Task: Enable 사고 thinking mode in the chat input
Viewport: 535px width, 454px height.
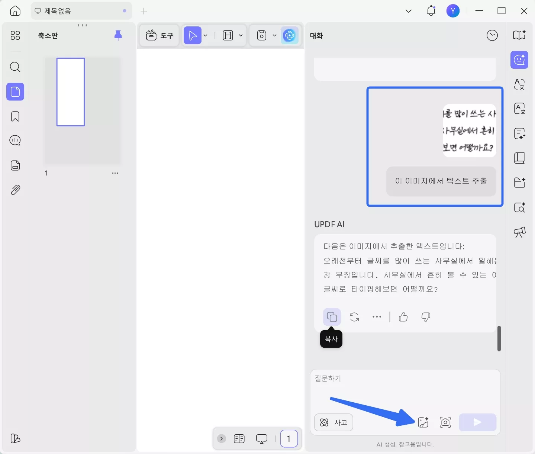Action: click(333, 422)
